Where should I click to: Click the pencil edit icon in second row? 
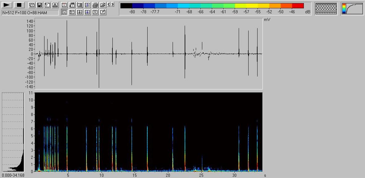(103, 12)
